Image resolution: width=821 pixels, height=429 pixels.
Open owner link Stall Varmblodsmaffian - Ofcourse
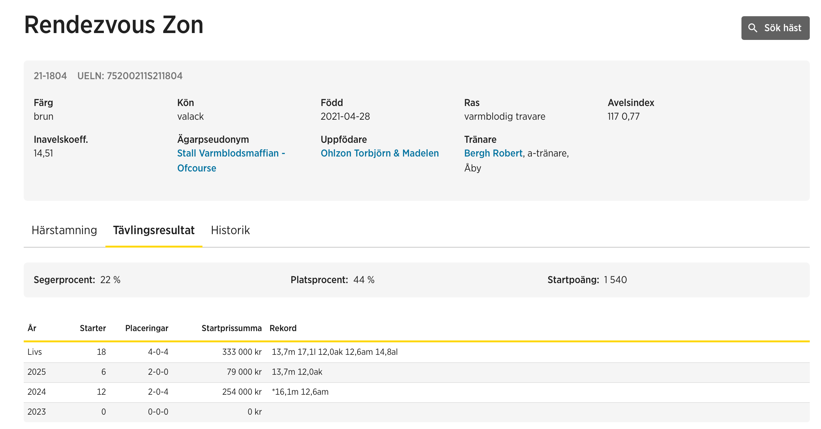tap(231, 161)
